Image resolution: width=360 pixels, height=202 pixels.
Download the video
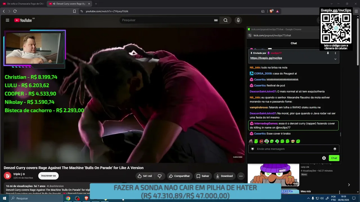click(x=224, y=176)
